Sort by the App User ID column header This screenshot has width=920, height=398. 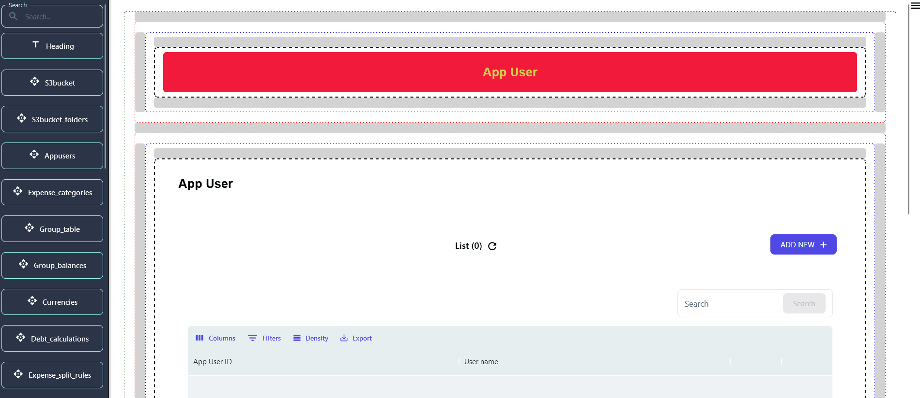[213, 362]
